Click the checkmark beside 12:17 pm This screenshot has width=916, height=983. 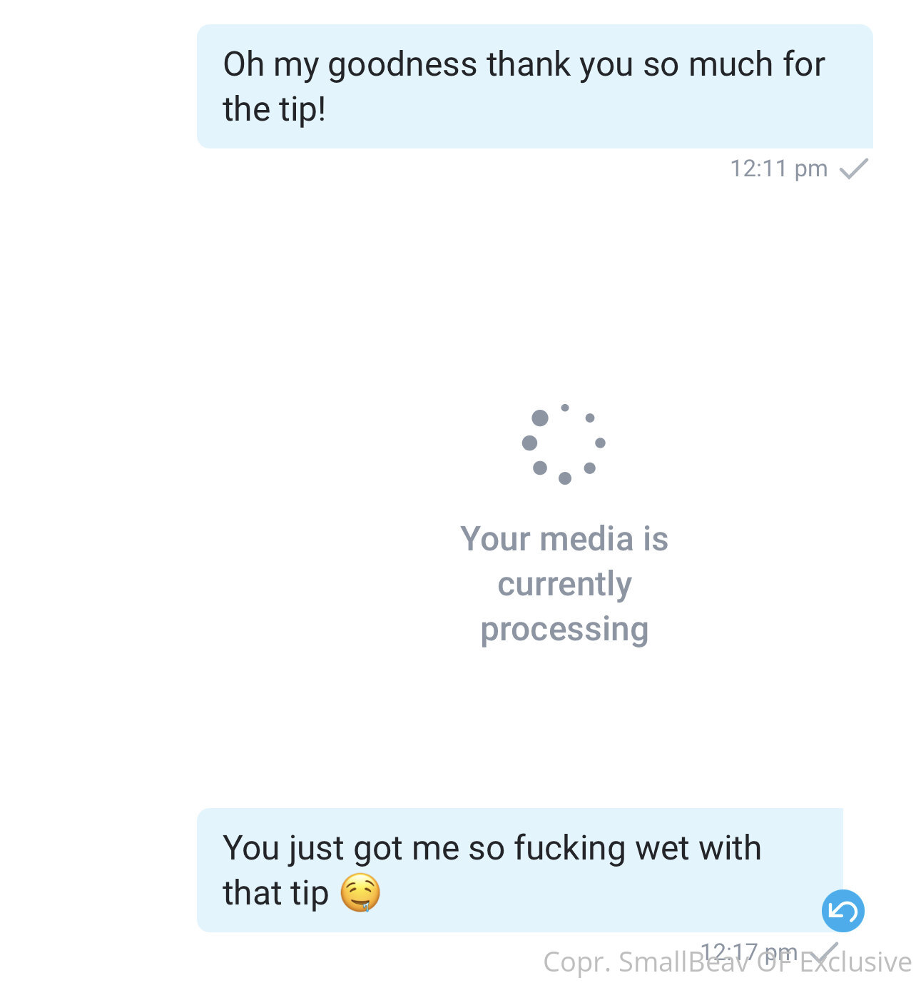[826, 951]
